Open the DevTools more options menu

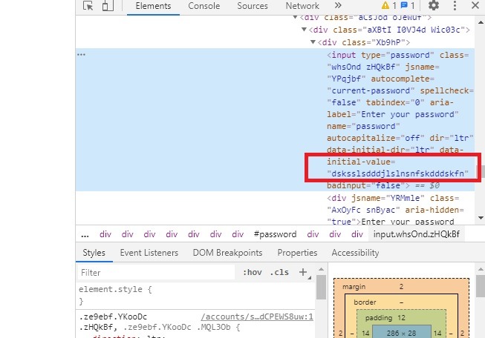(x=455, y=6)
